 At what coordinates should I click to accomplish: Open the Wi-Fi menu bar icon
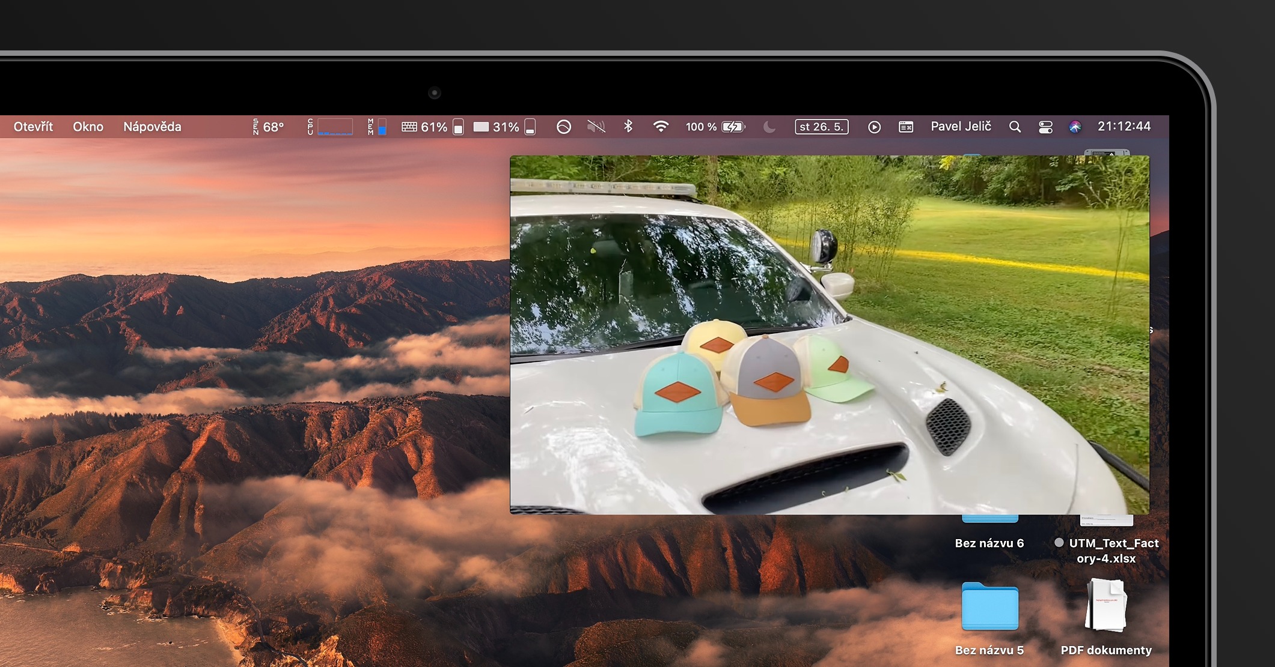click(661, 127)
